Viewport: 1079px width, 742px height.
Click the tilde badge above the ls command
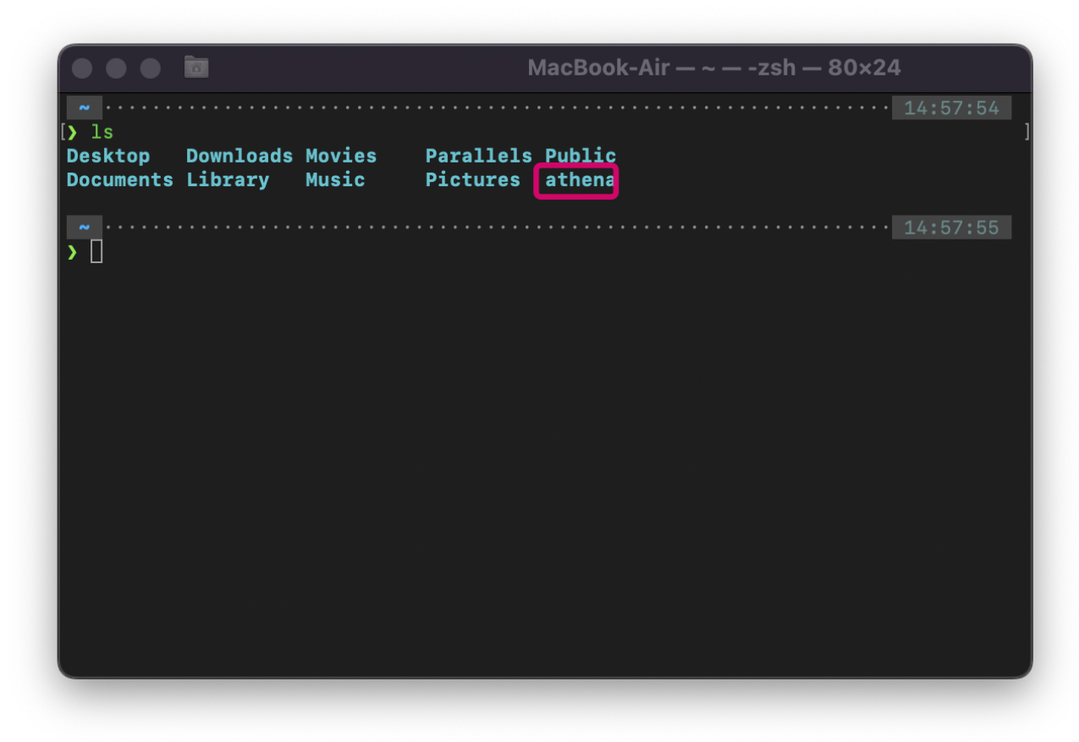85,108
